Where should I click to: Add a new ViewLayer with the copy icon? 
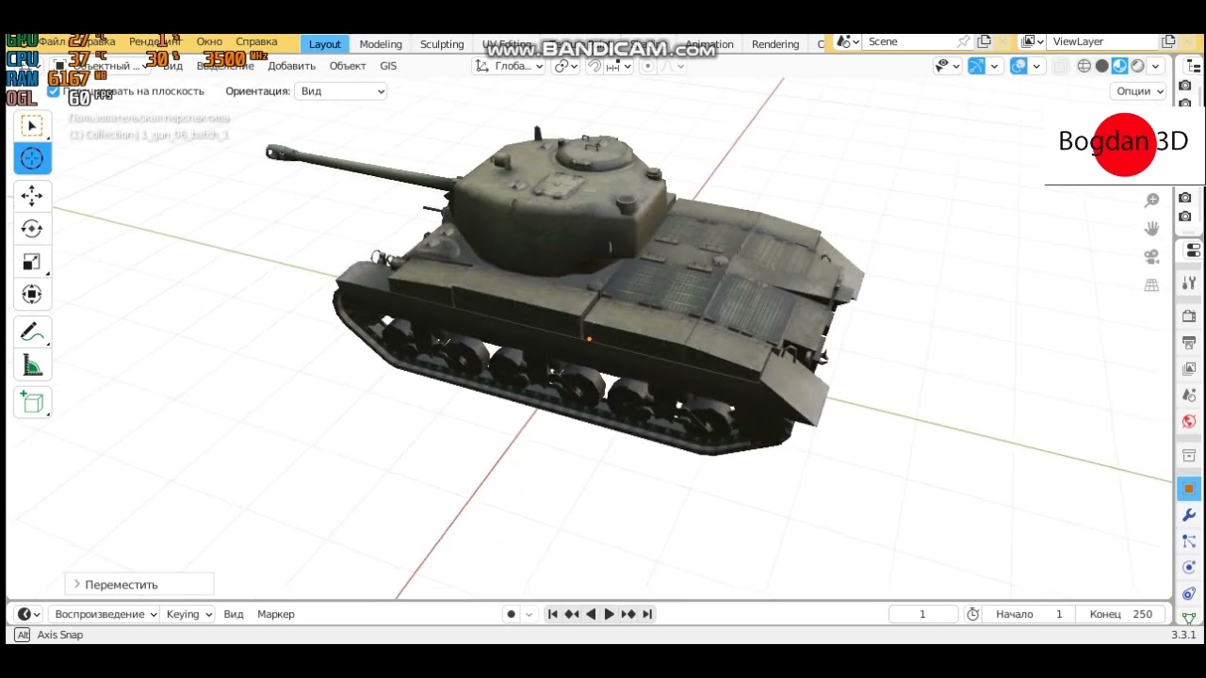tap(1168, 41)
